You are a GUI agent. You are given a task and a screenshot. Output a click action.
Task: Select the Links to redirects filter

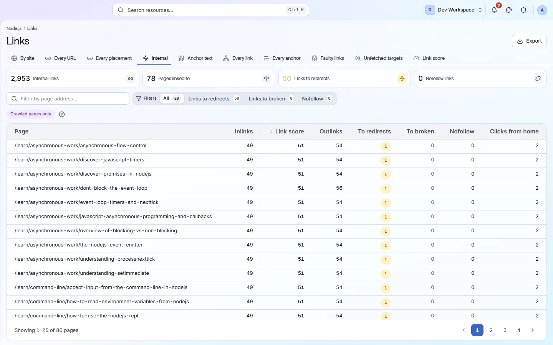click(214, 99)
